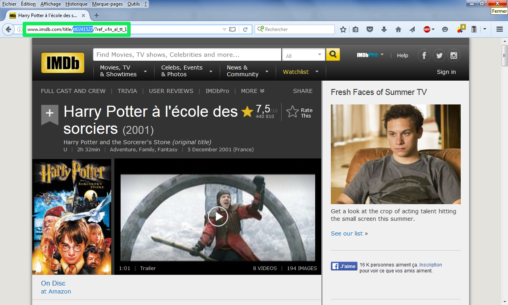Open the Fichier menu
The width and height of the screenshot is (508, 305).
10,4
